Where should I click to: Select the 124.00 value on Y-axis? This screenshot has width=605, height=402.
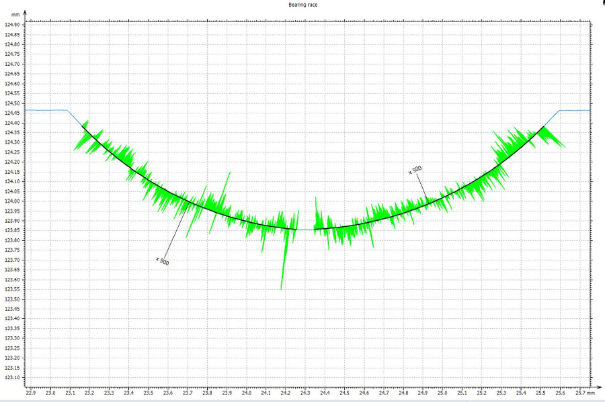coord(12,201)
